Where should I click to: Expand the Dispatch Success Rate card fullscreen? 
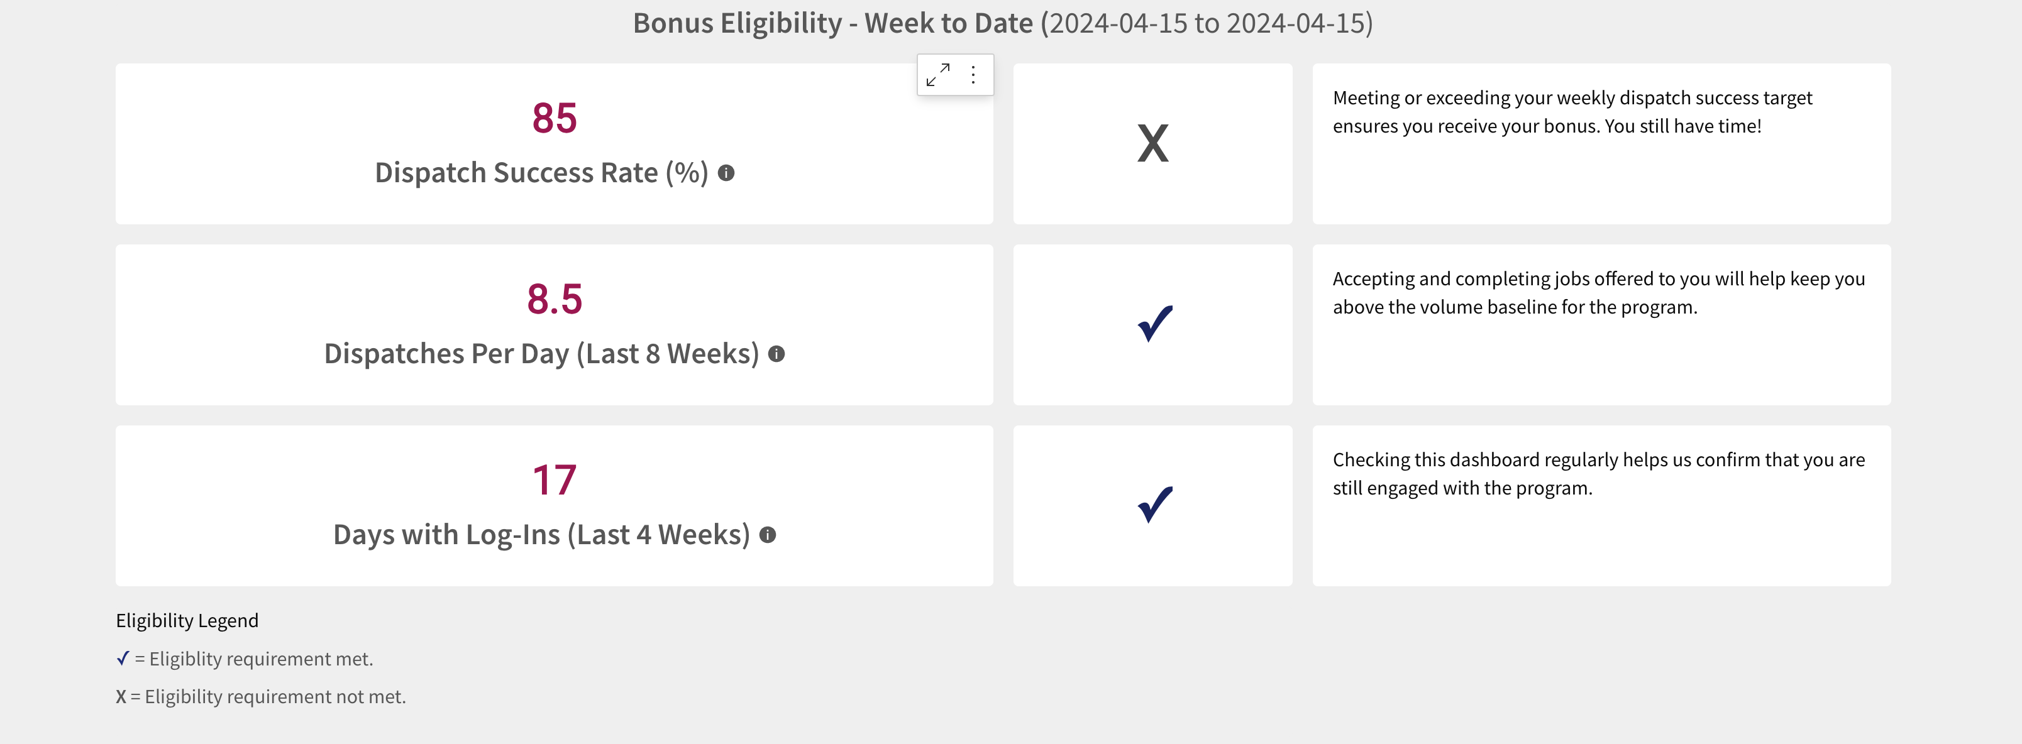click(x=938, y=75)
